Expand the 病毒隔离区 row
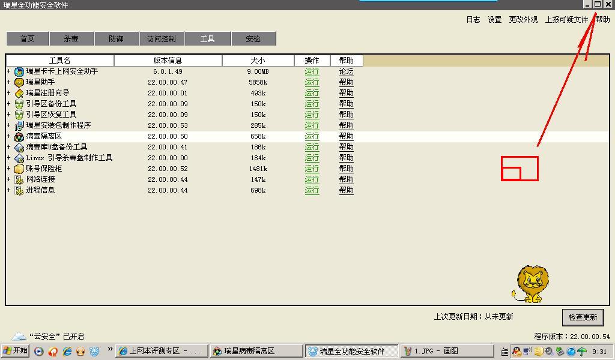The height and width of the screenshot is (360, 615). pyautogui.click(x=8, y=136)
